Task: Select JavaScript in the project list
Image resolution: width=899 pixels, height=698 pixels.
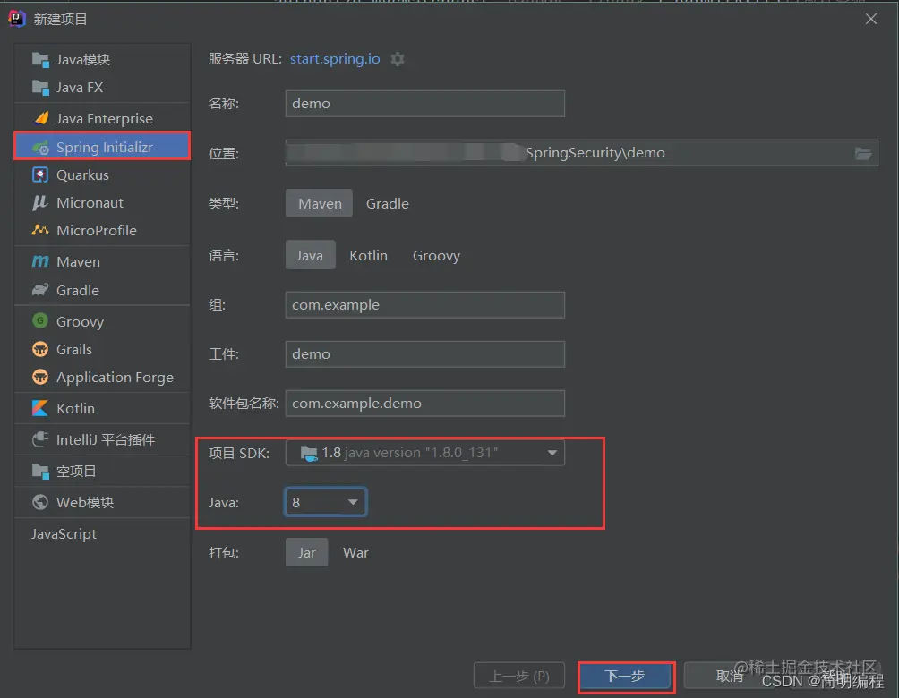Action: click(64, 533)
